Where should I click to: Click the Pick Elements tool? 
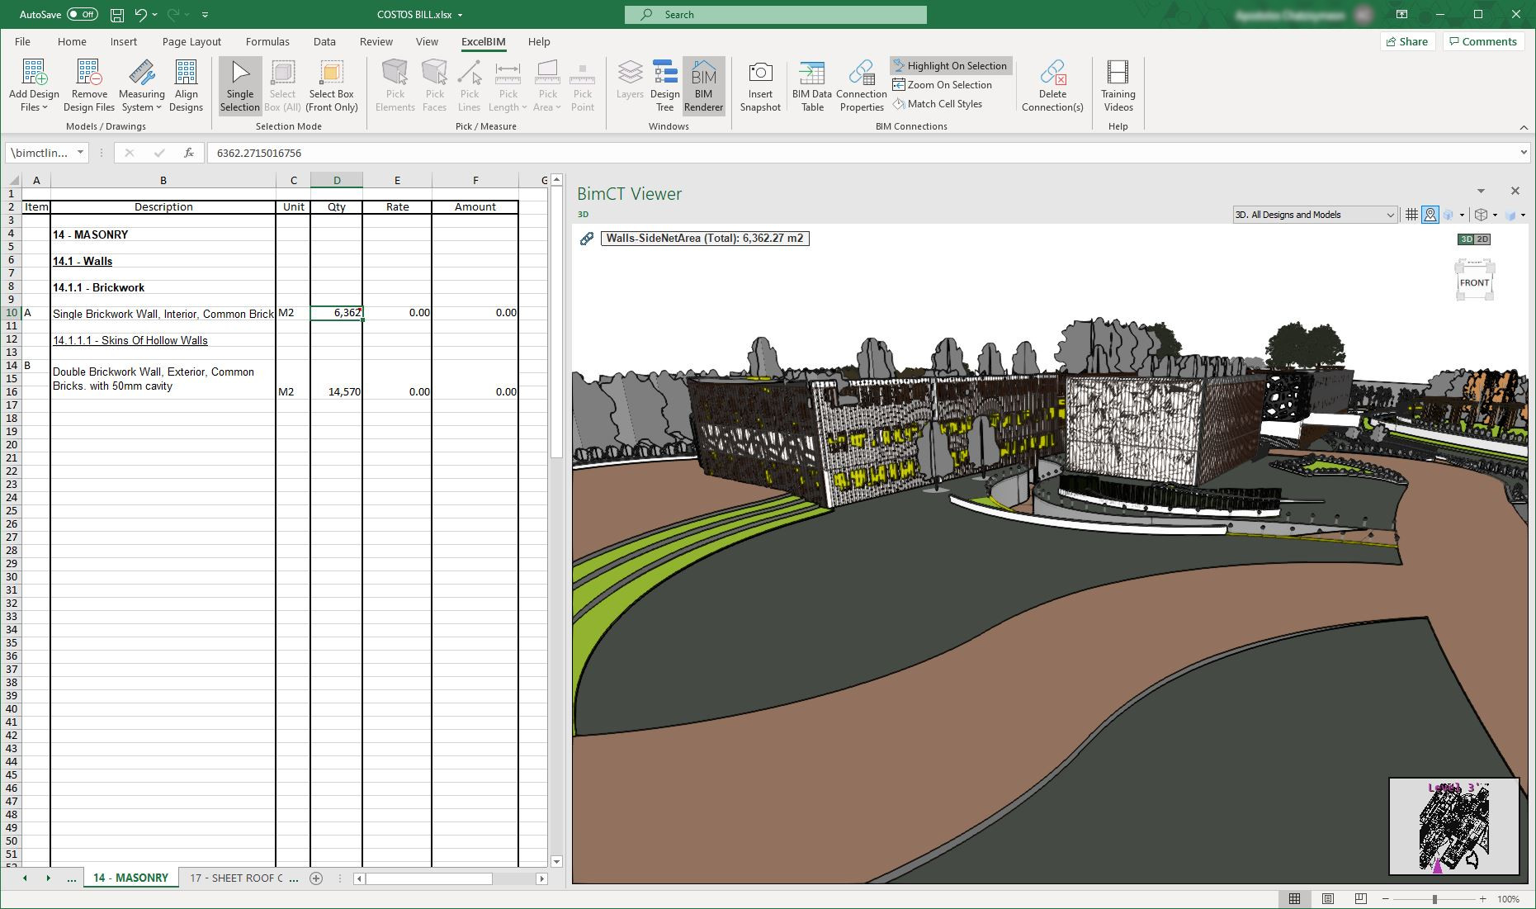tap(395, 85)
